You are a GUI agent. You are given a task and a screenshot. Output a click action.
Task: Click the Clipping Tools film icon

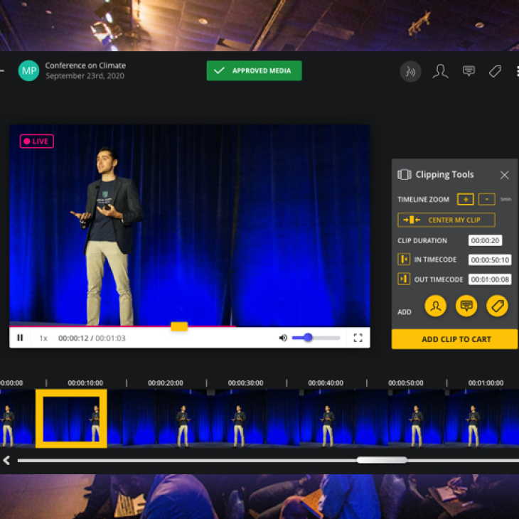pyautogui.click(x=404, y=174)
